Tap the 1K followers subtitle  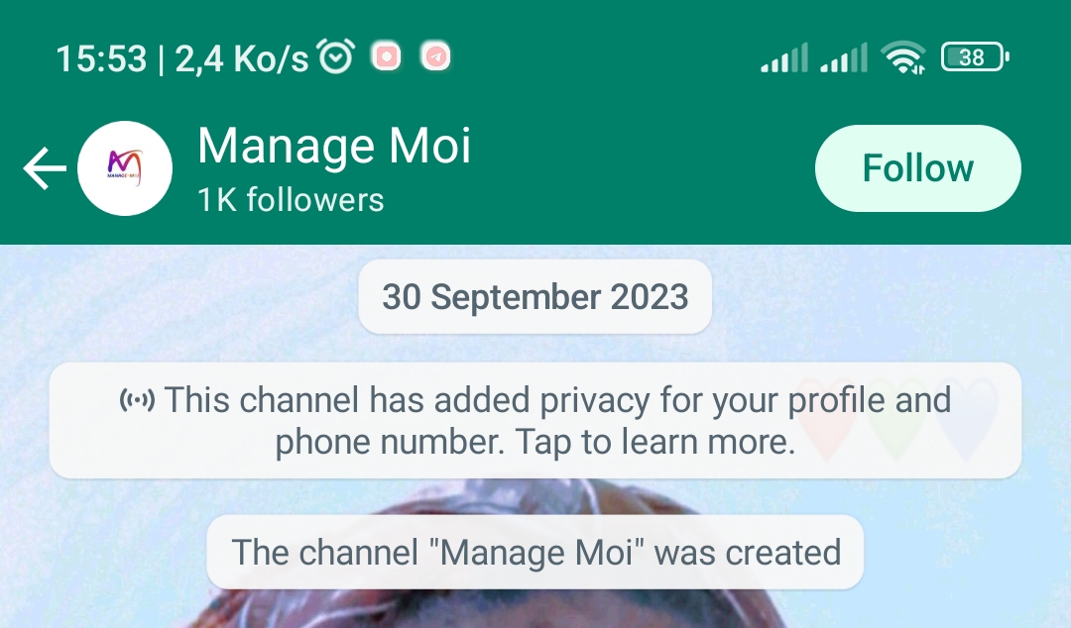pyautogui.click(x=291, y=200)
